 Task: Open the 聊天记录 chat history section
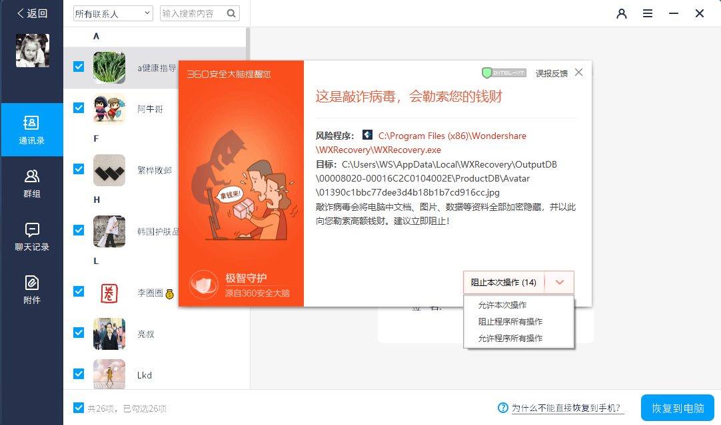[32, 236]
